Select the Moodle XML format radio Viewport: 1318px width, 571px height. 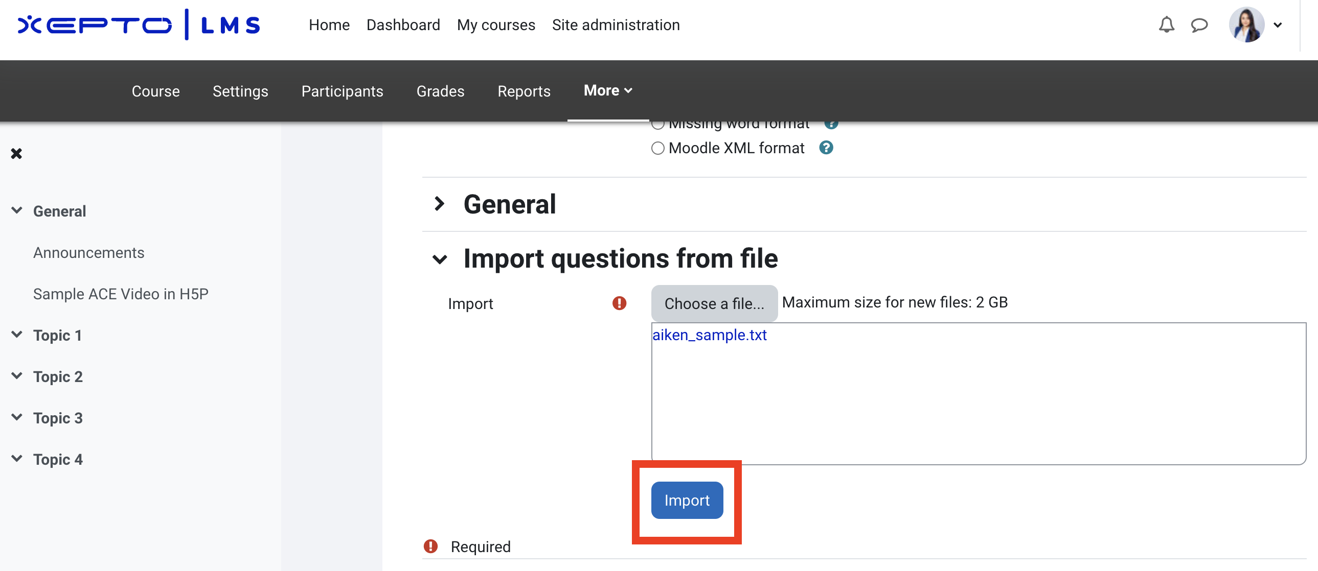[x=658, y=148]
